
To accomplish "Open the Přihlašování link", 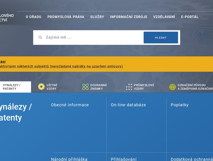I will pos(124,159).
